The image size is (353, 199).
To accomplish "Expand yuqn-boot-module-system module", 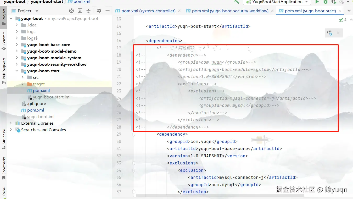I will click(x=17, y=58).
